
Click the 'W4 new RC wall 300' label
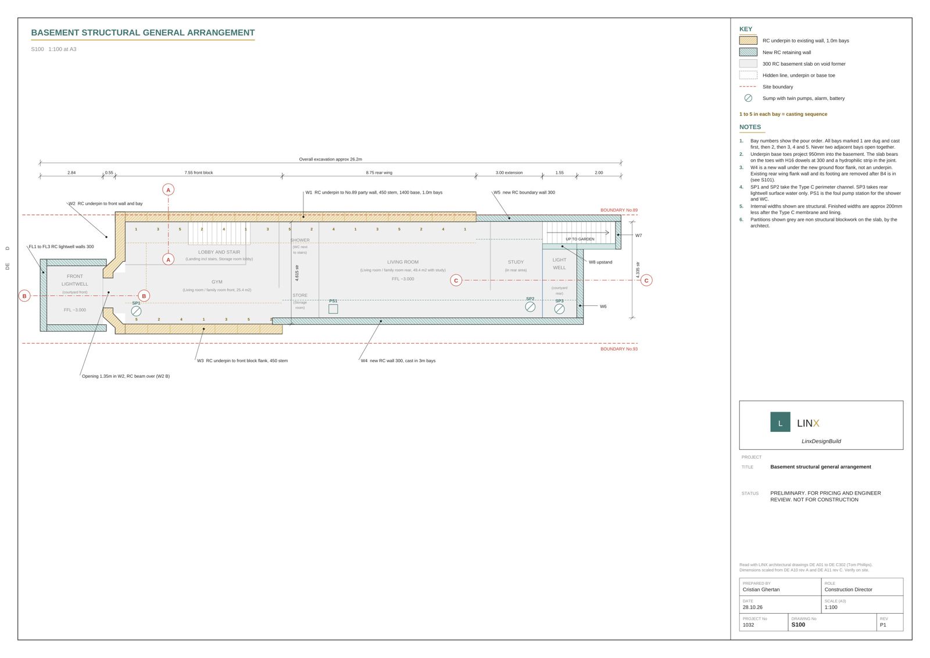coord(398,360)
